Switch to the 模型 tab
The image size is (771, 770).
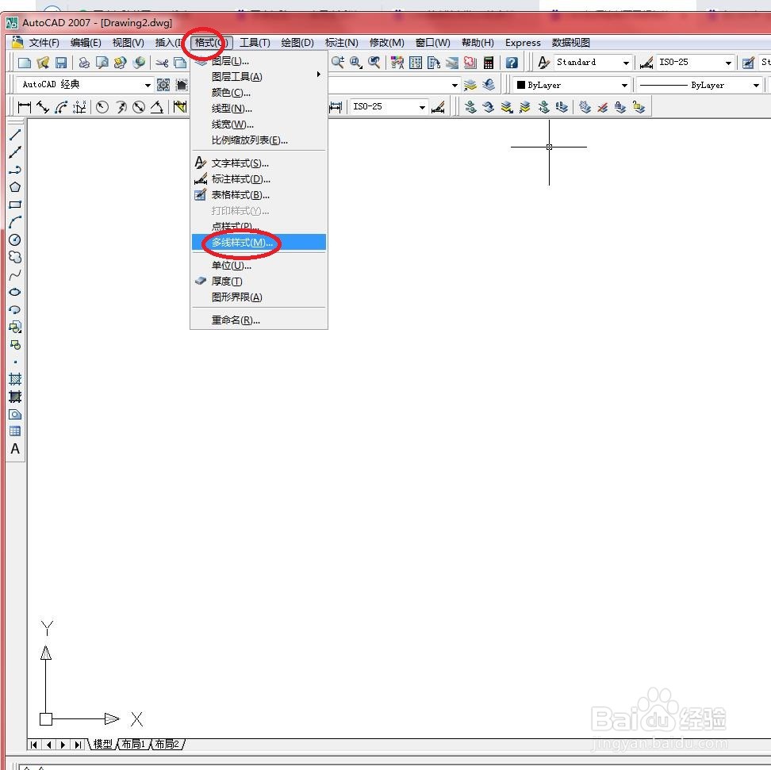click(103, 744)
